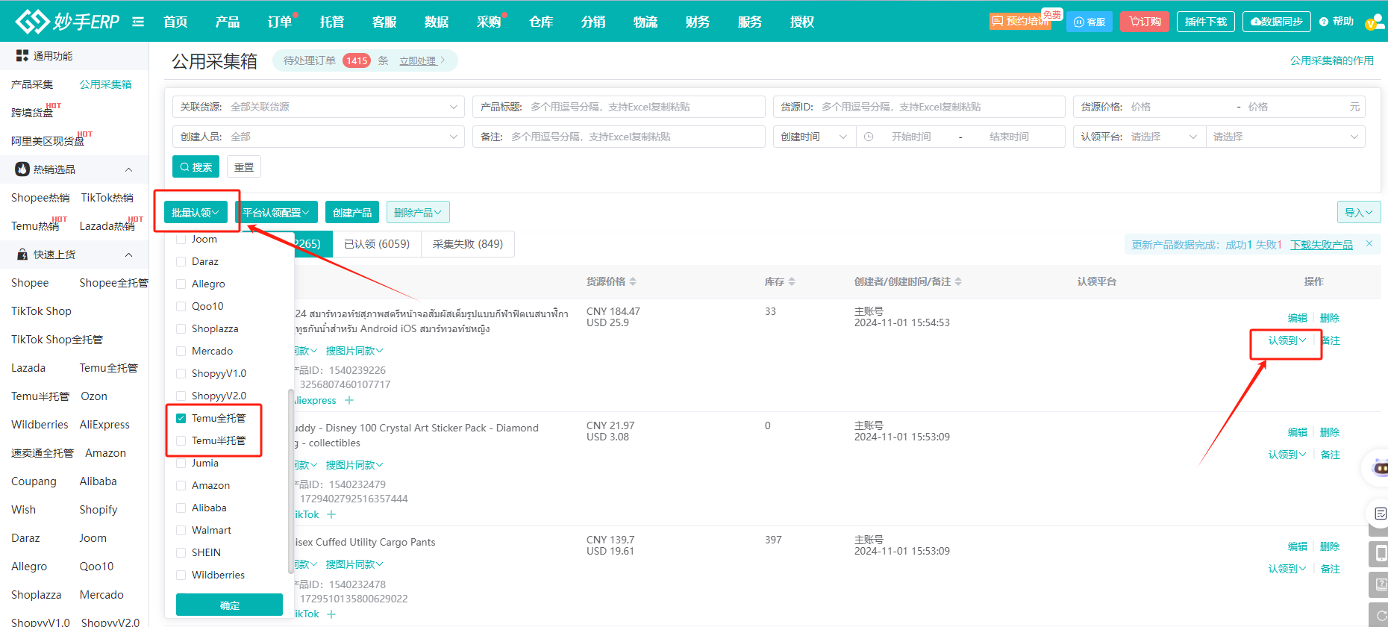Viewport: 1388px width, 627px height.
Task: Uncheck the Temu全托管 checkbox
Action: pyautogui.click(x=181, y=418)
